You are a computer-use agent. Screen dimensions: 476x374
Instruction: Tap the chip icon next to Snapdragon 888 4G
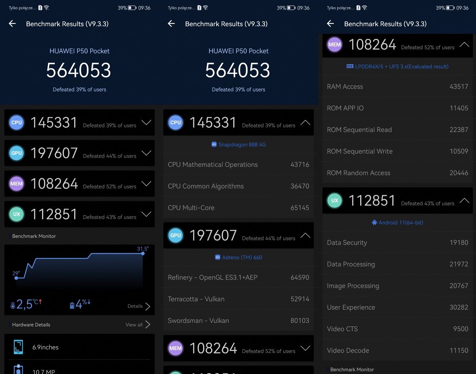[x=214, y=145]
